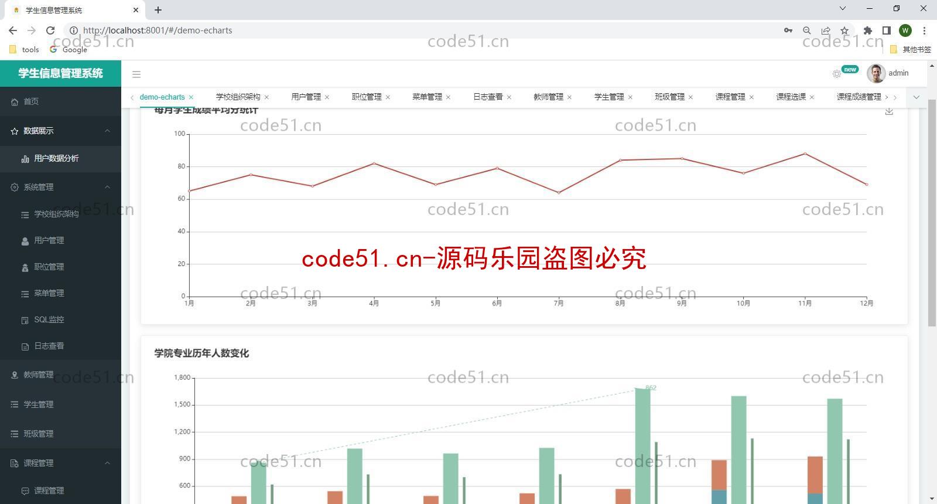Open a new browser tab
Image resolution: width=937 pixels, height=504 pixels.
point(158,10)
